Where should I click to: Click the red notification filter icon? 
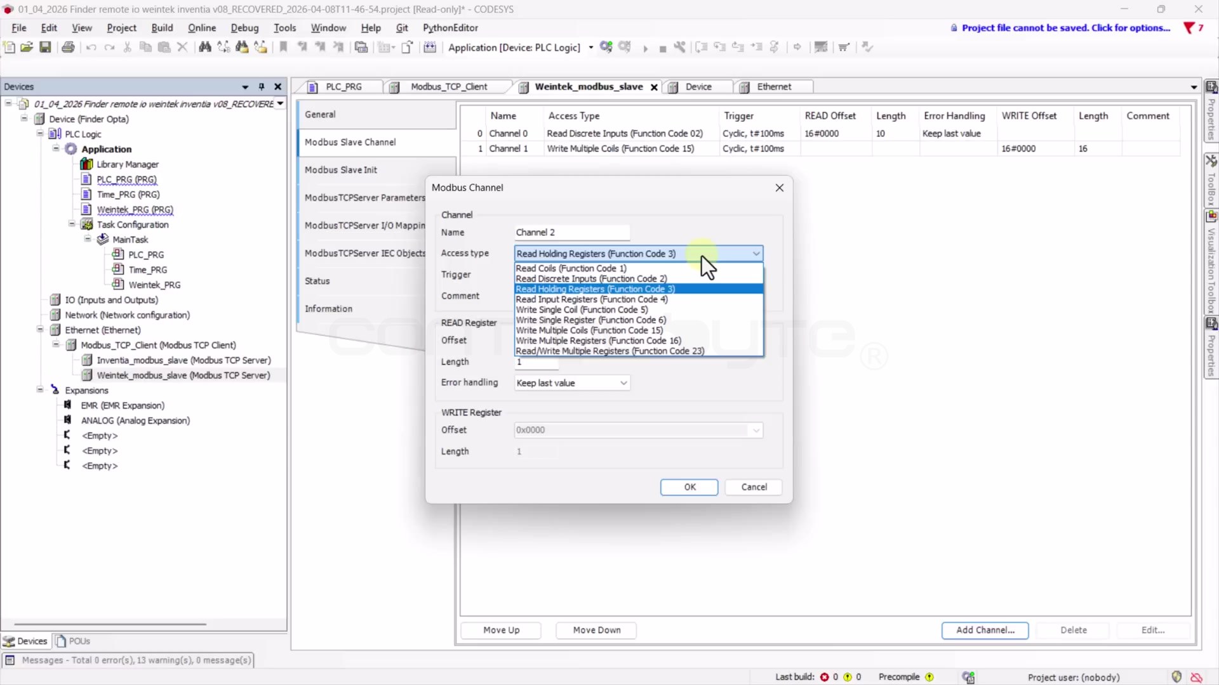click(1189, 28)
